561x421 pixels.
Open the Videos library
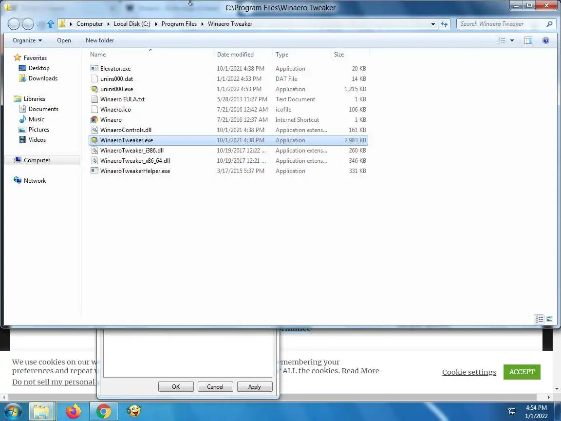click(37, 140)
